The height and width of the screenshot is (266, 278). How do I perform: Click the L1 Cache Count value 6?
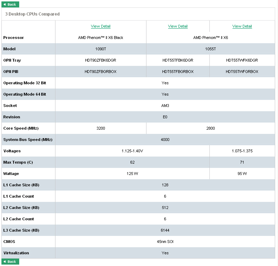165,196
